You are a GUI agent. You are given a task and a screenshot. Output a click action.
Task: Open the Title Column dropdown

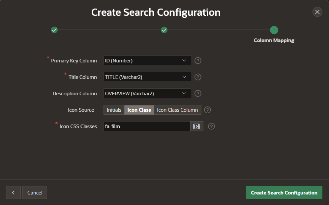tap(147, 77)
